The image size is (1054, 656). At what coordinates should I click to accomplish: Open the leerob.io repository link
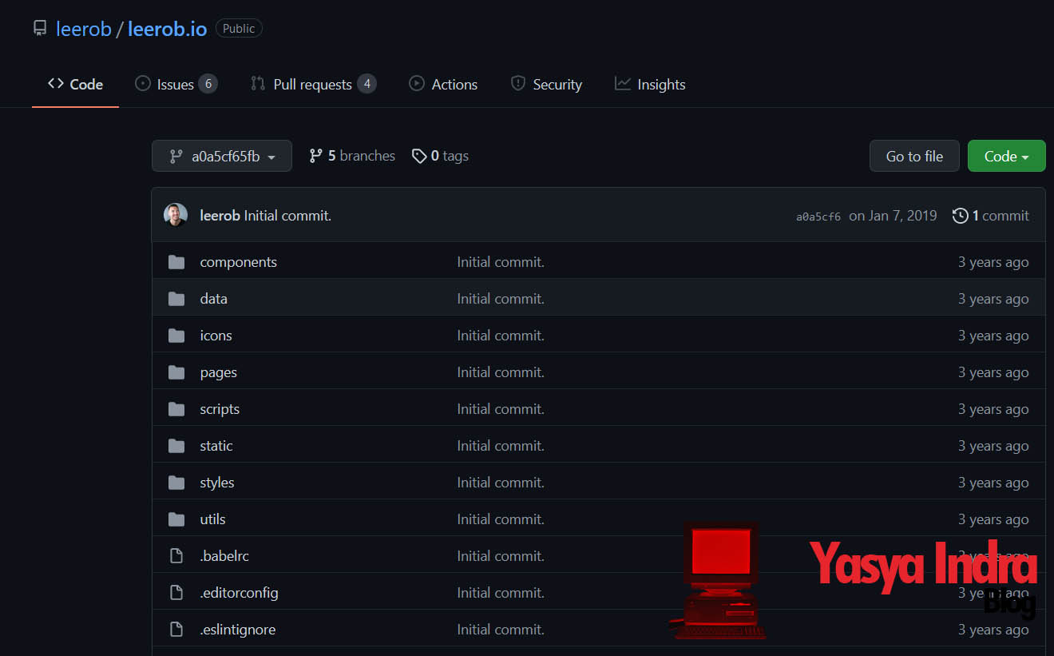tap(167, 30)
